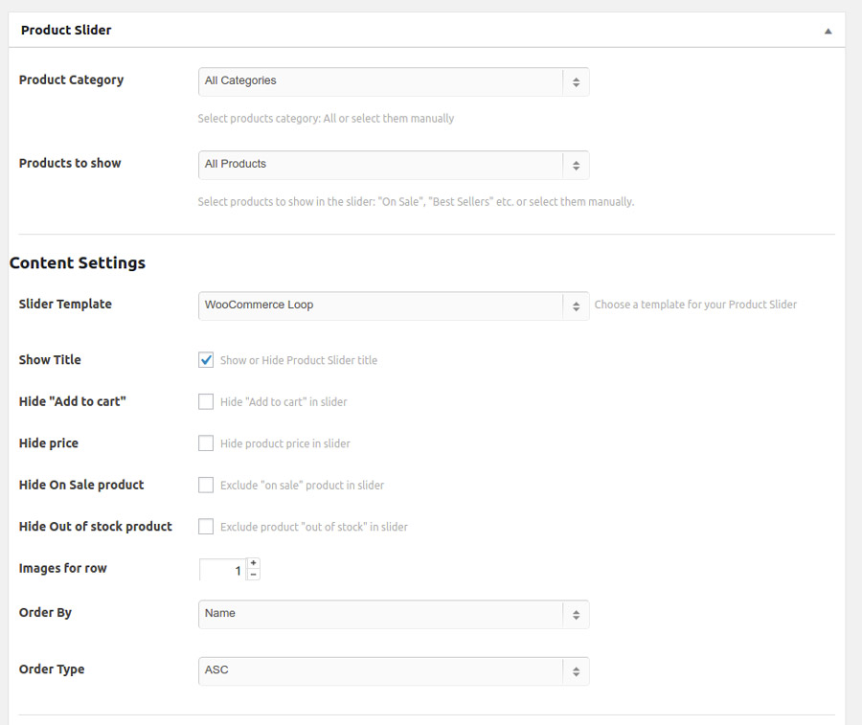Open the Order Type dropdown
This screenshot has width=862, height=725.
[x=393, y=670]
